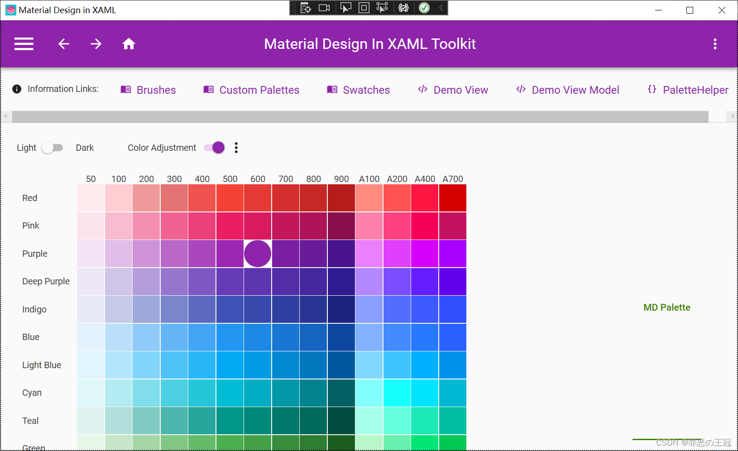Click the Hot Reload braces icon
738x451 pixels.
(403, 8)
